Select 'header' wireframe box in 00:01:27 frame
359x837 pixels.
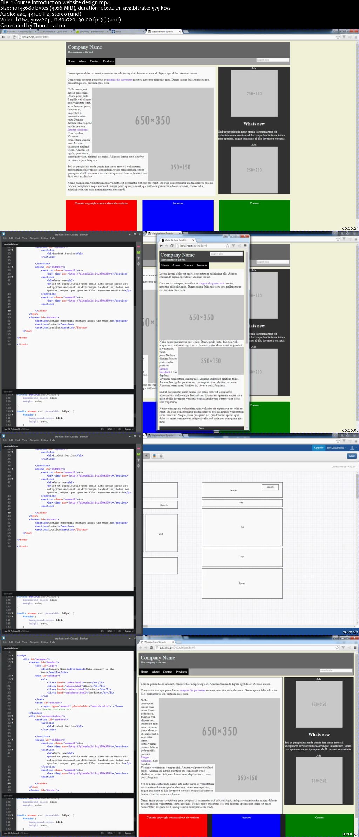242,490
